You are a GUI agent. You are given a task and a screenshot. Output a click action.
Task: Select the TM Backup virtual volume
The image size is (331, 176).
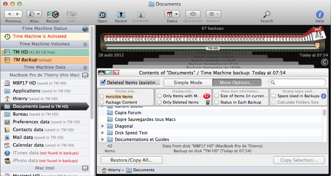(x=45, y=60)
